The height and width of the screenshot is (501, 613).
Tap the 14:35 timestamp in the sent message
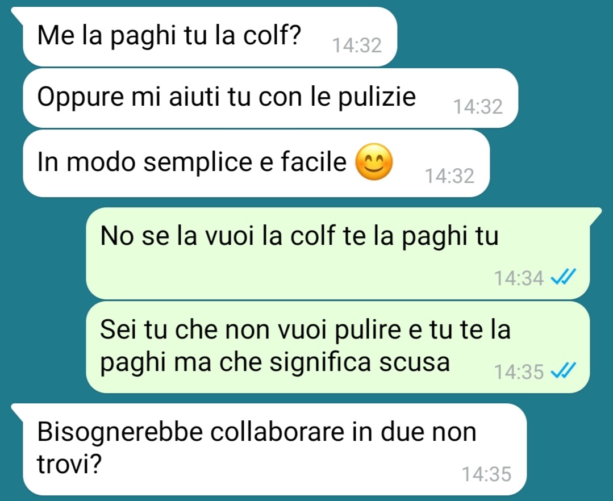519,371
